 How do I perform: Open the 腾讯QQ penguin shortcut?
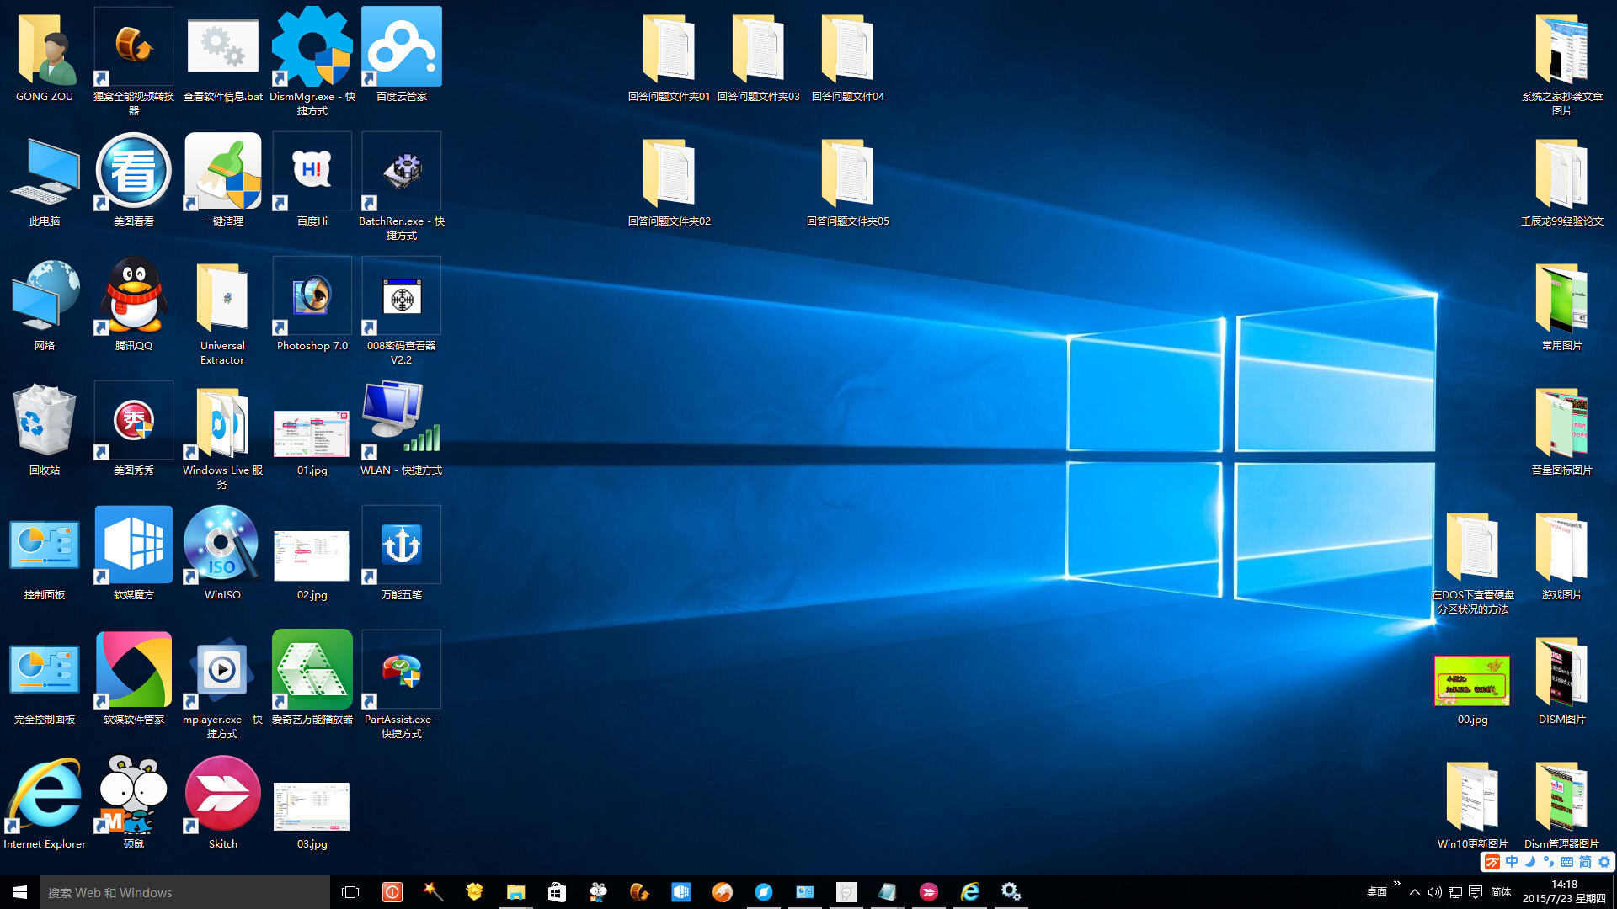[133, 296]
